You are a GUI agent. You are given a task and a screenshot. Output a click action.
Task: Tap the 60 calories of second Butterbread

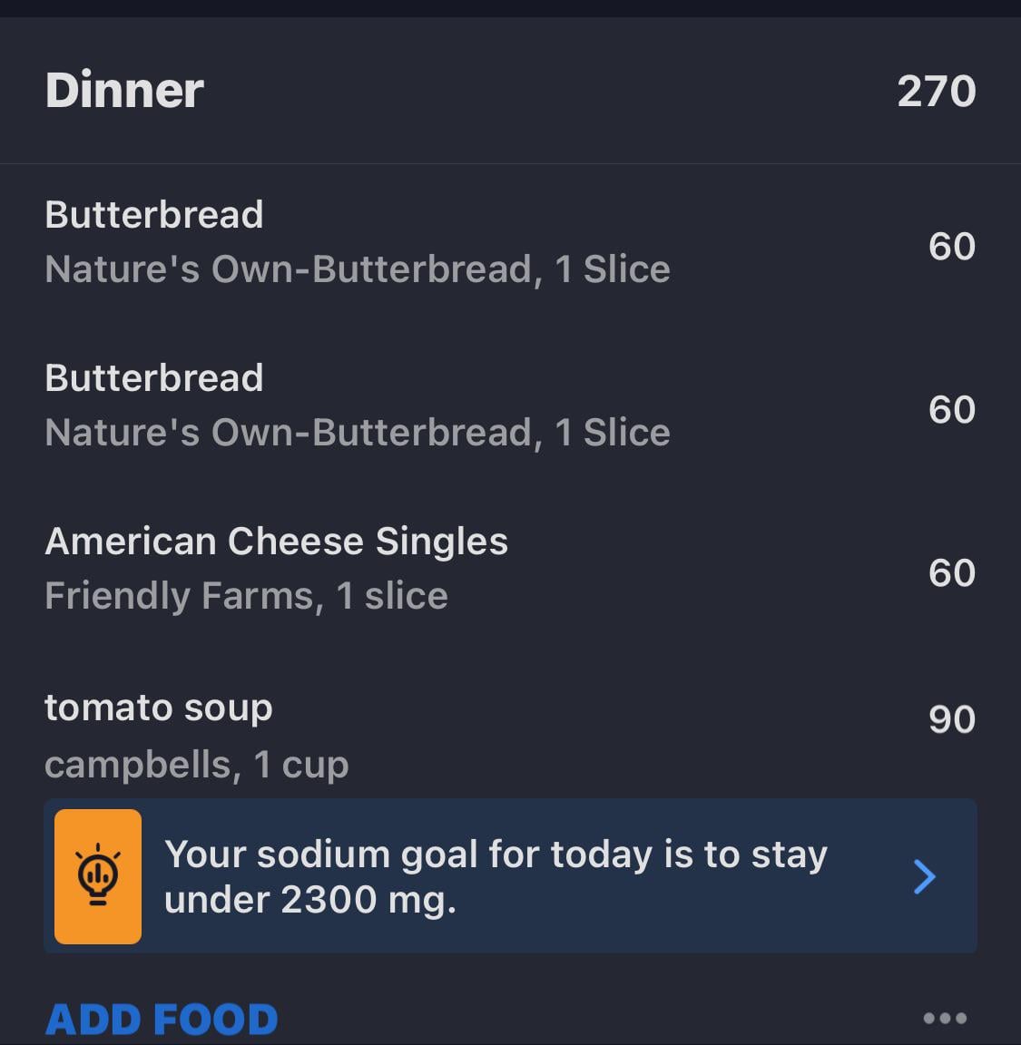click(952, 409)
